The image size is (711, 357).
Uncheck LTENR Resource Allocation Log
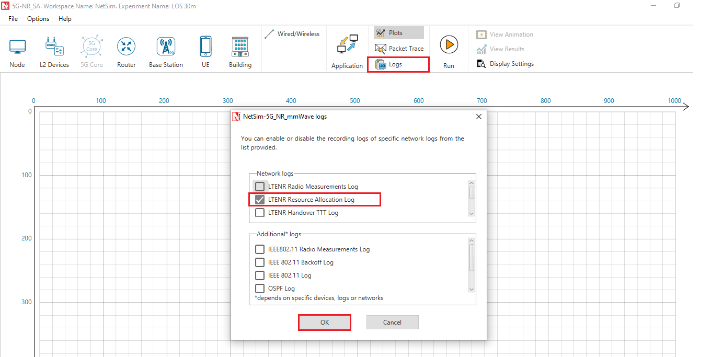260,200
